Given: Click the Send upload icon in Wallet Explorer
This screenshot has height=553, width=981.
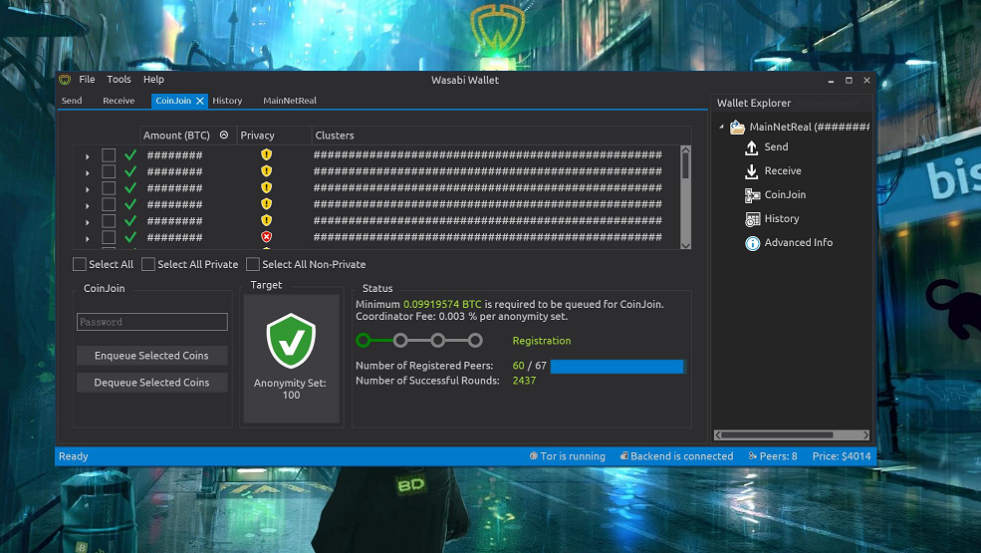Looking at the screenshot, I should [x=751, y=147].
